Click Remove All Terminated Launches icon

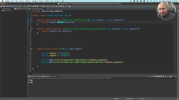pyautogui.click(x=152, y=76)
